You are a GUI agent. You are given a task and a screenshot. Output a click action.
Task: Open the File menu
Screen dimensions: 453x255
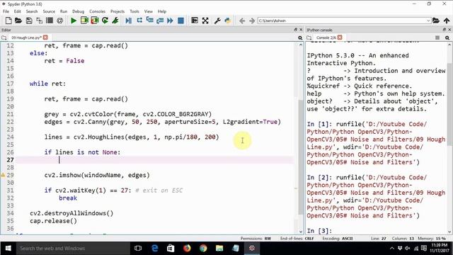[x=6, y=11]
